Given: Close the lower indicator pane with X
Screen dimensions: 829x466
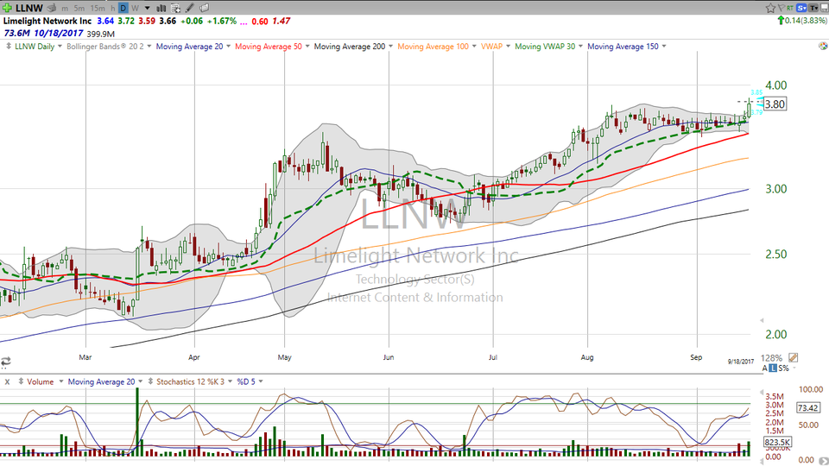Looking at the screenshot, I should coord(7,381).
